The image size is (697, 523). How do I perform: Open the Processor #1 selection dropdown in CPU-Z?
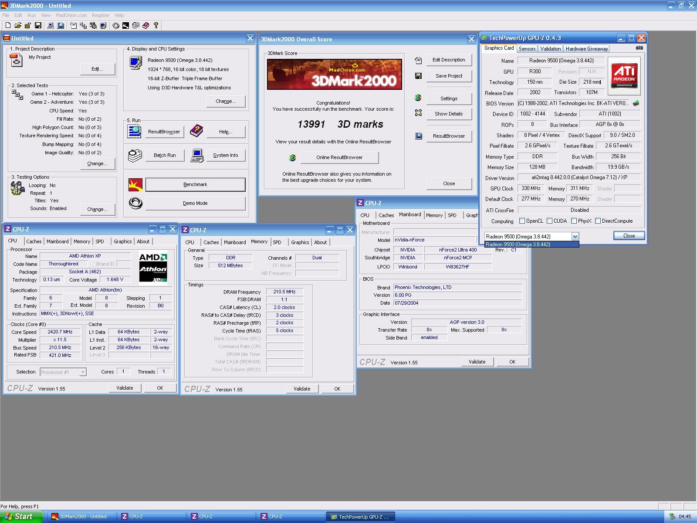click(x=82, y=372)
